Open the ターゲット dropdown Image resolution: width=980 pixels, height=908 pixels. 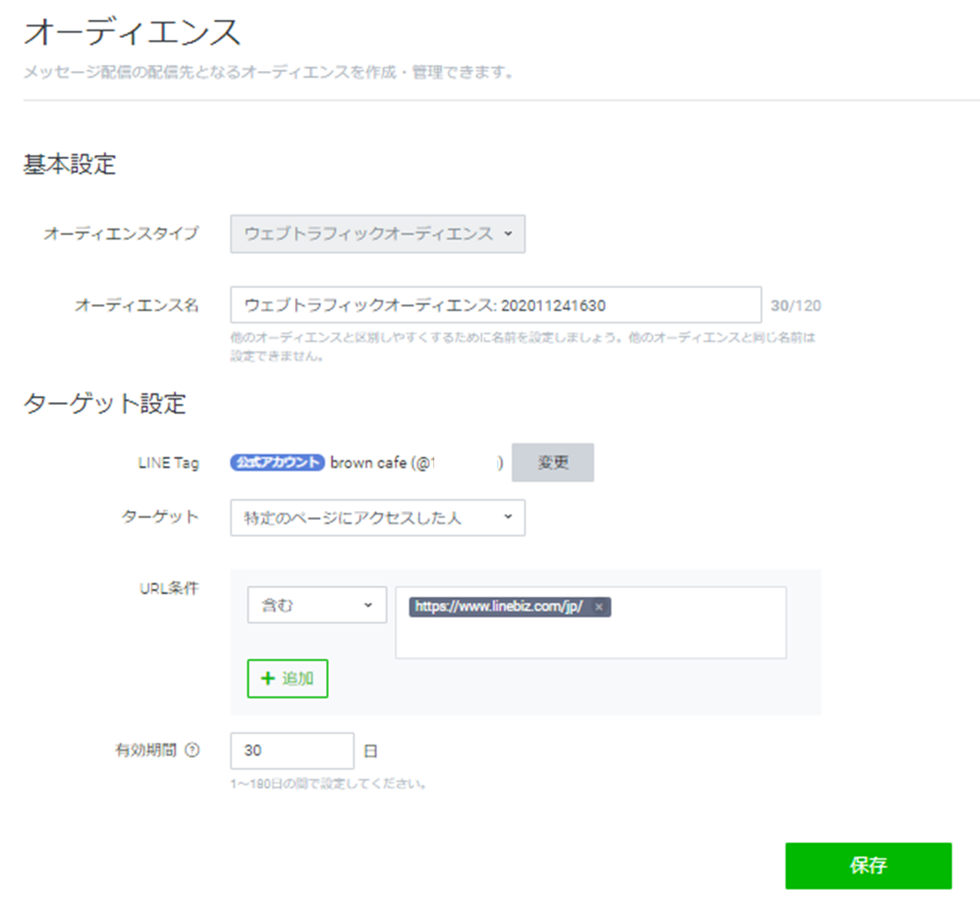tap(377, 517)
